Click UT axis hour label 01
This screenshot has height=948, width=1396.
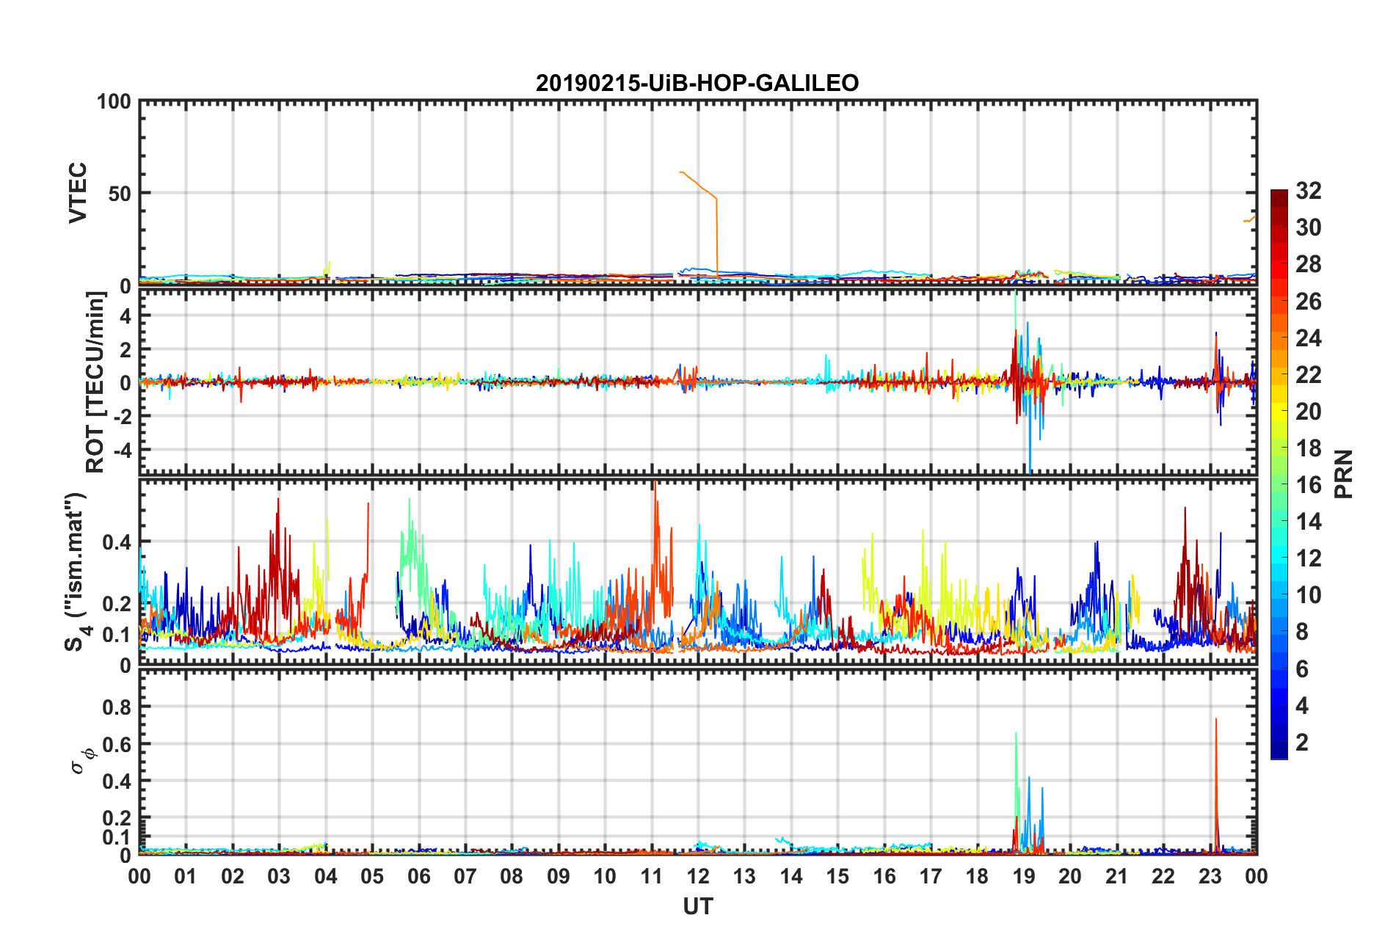(x=186, y=876)
